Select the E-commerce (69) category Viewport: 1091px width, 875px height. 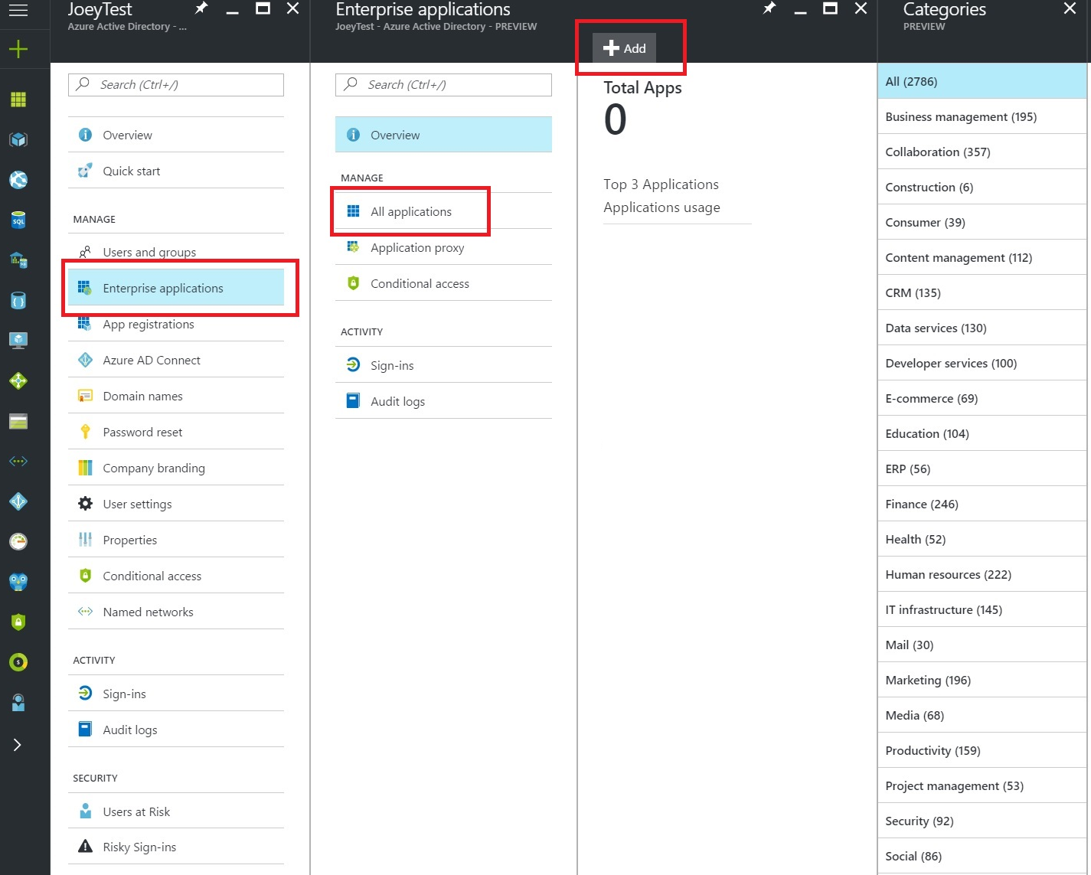pyautogui.click(x=982, y=398)
